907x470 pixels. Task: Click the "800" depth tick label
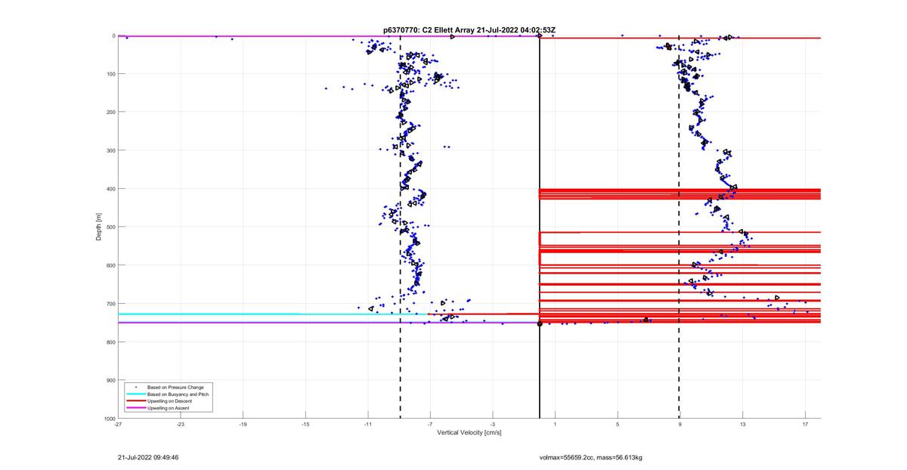click(x=110, y=342)
